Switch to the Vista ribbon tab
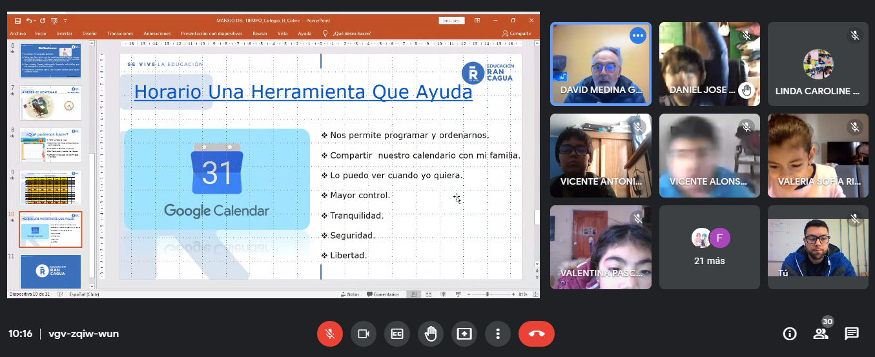Screen dimensions: 875x357 tap(282, 33)
